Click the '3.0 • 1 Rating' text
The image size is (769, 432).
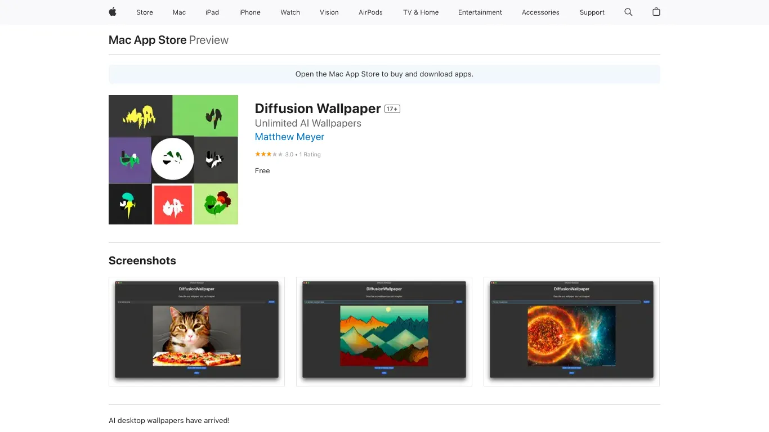click(x=303, y=154)
